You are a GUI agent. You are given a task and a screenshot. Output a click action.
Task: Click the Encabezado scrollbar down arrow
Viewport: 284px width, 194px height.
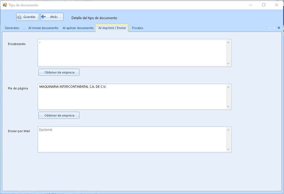coord(228,64)
